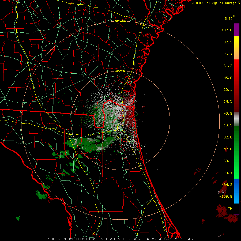Image resolution: width=241 pixels, height=241 pixels.
Task: Click the 14.5 velocity scale value
Action: [x=228, y=101]
